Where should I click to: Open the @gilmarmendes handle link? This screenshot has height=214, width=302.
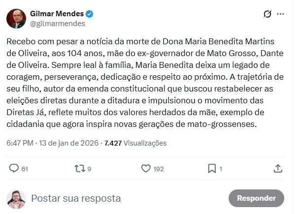(x=57, y=23)
